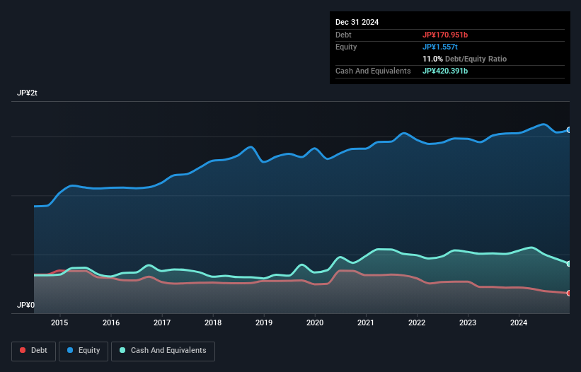Viewport: 581px width, 372px height.
Task: Click the JP¥0 y-axis label
Action: pos(26,305)
